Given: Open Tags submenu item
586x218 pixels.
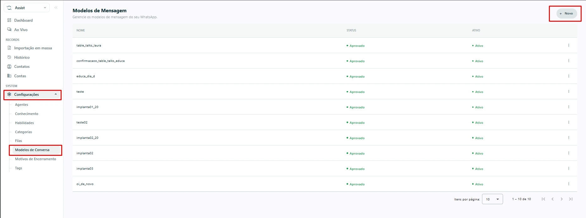Looking at the screenshot, I should pyautogui.click(x=19, y=168).
